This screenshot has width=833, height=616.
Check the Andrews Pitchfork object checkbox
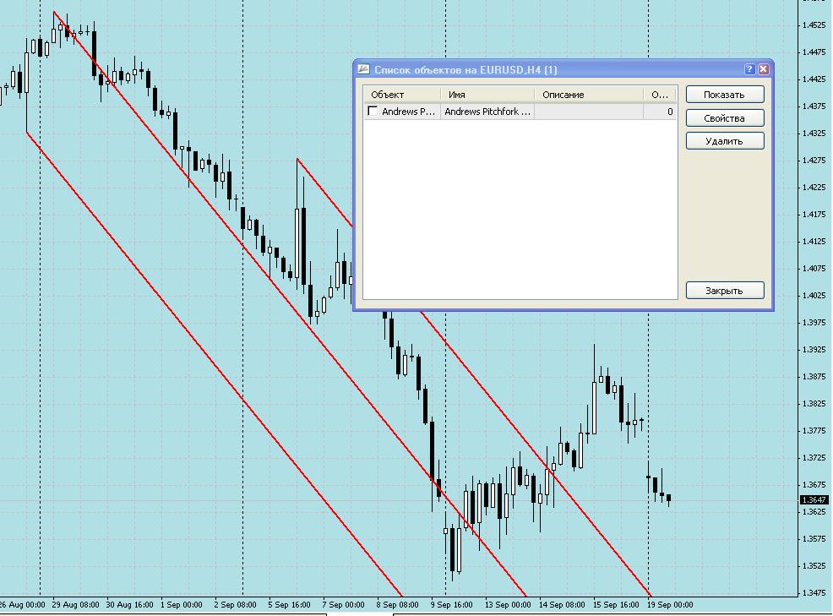tap(373, 111)
